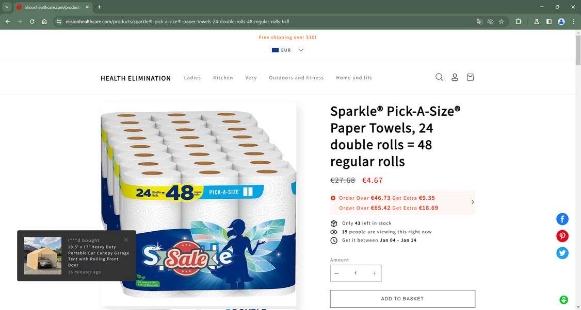Increase amount with plus button
The image size is (581, 310).
(x=374, y=273)
